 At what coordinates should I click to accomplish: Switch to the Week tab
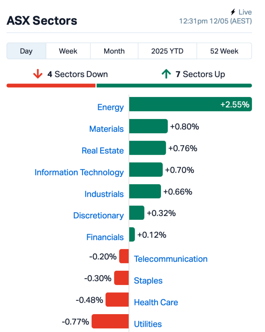pyautogui.click(x=68, y=51)
